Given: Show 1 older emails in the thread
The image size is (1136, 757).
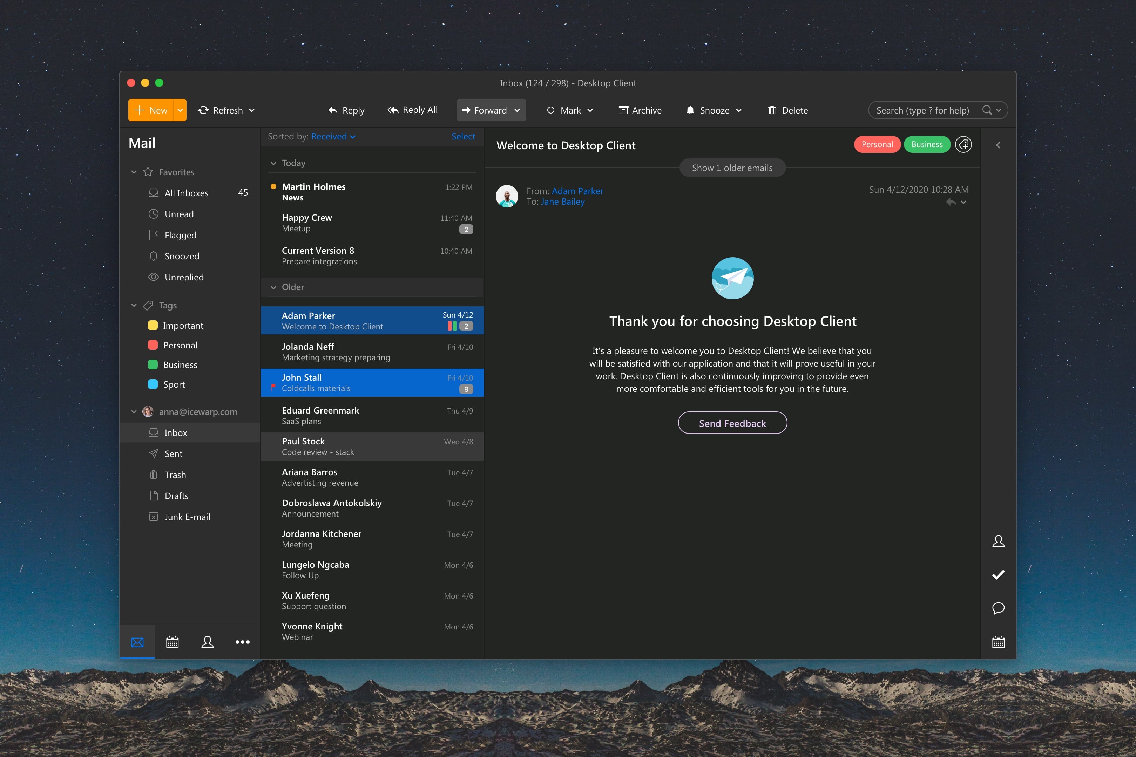Looking at the screenshot, I should [732, 168].
